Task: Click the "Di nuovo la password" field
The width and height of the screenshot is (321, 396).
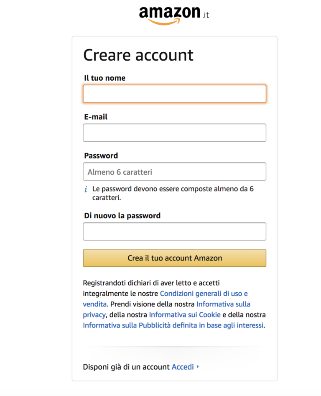Action: [x=174, y=232]
